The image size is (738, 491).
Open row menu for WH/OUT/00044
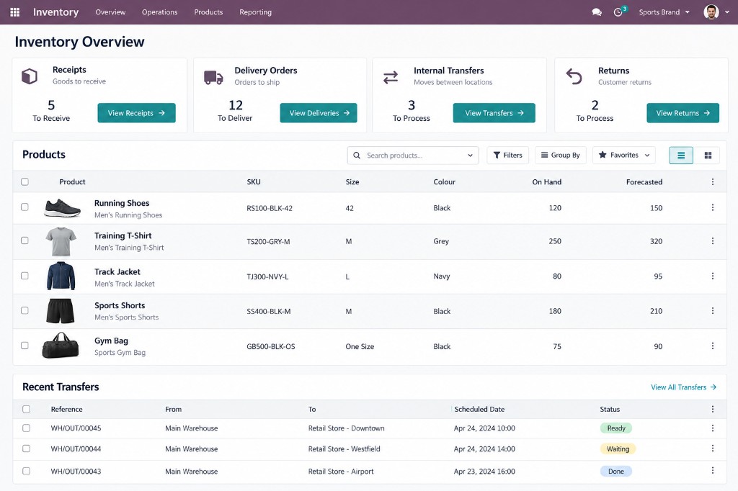pos(713,449)
